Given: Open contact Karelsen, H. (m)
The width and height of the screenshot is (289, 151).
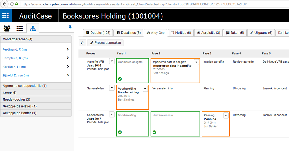Looking at the screenshot, I should [x=14, y=67].
